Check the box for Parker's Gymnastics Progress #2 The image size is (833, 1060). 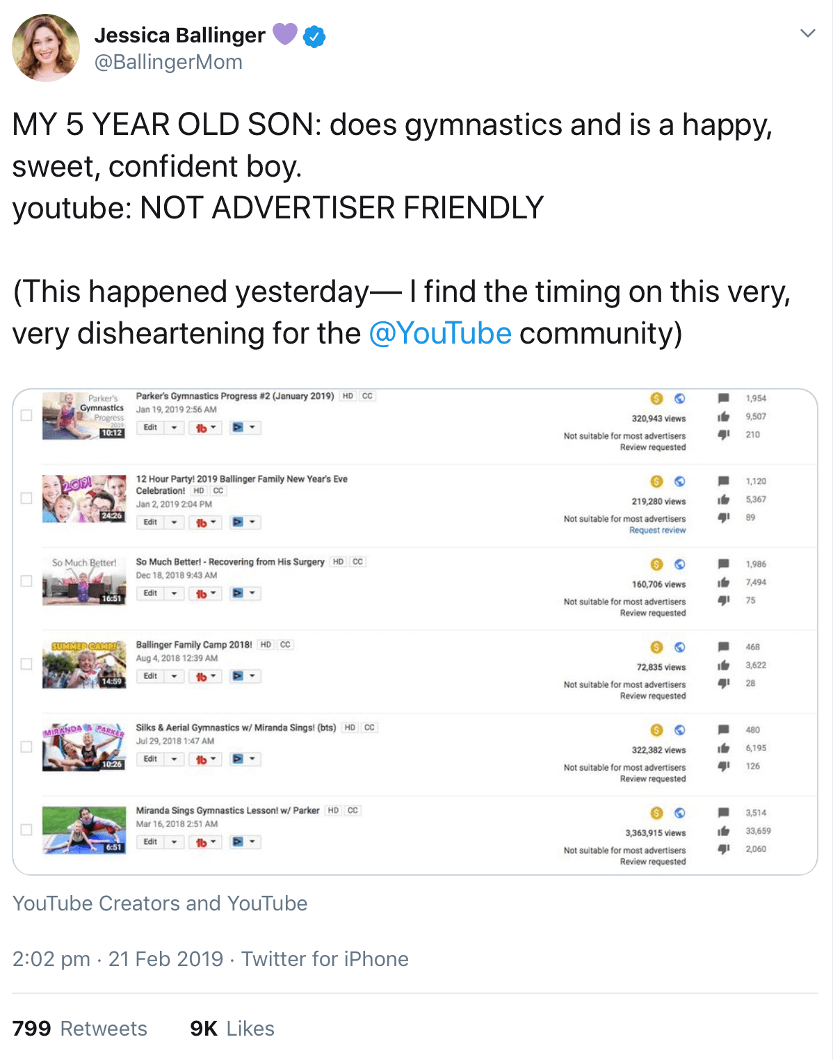(x=26, y=415)
